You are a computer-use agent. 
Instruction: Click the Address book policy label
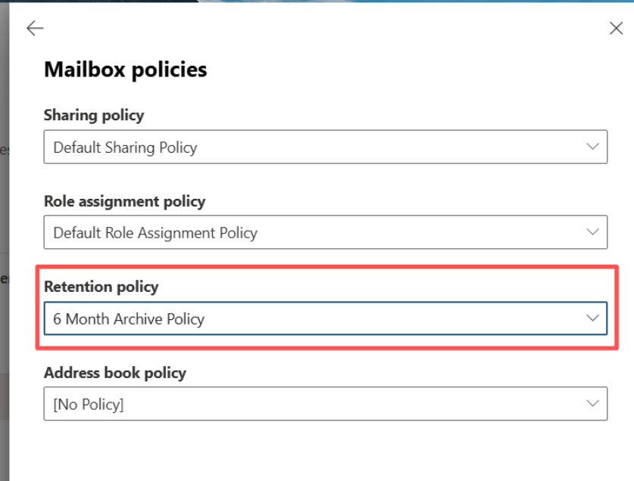114,373
